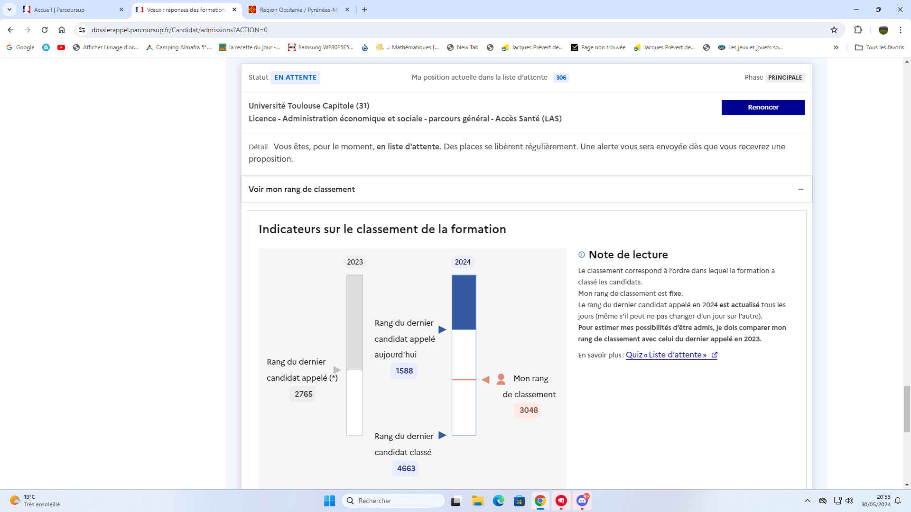
Task: Click the Note de lecture info icon
Action: pyautogui.click(x=582, y=255)
